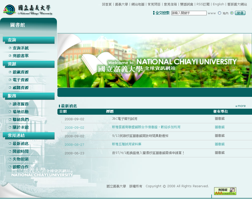252x199 pixels.
Task: Click the National Chiayi University logo
Action: [x=28, y=10]
